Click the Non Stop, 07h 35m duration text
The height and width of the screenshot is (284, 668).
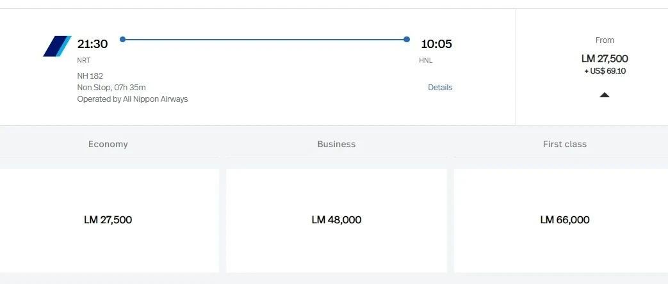[x=112, y=88]
